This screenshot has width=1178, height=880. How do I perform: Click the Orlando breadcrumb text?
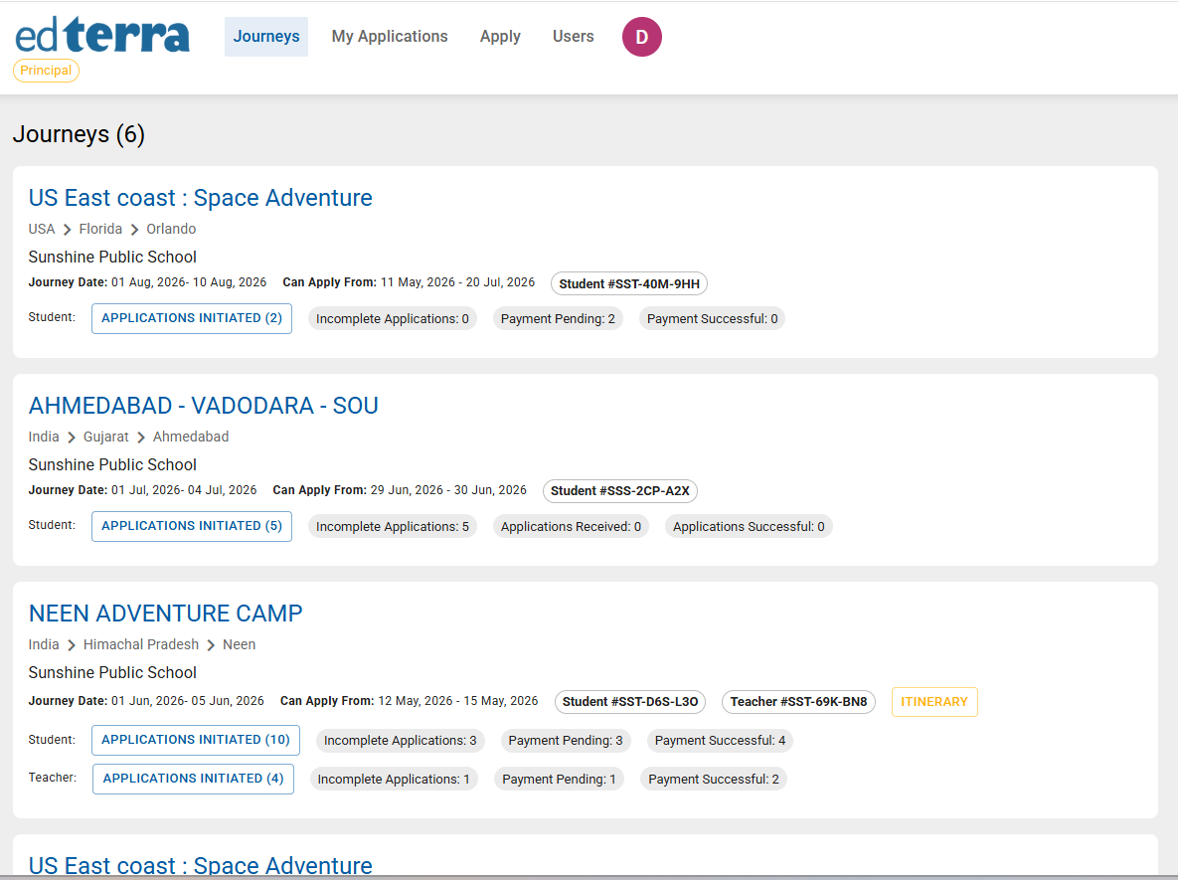point(171,230)
